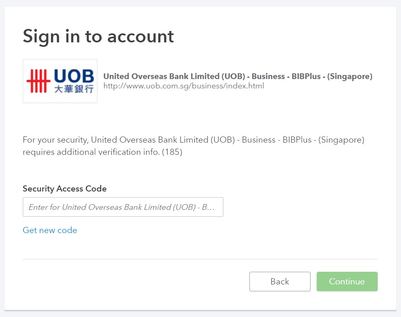Click the red UOB tally-mark symbol
The width and height of the screenshot is (401, 317).
[38, 81]
